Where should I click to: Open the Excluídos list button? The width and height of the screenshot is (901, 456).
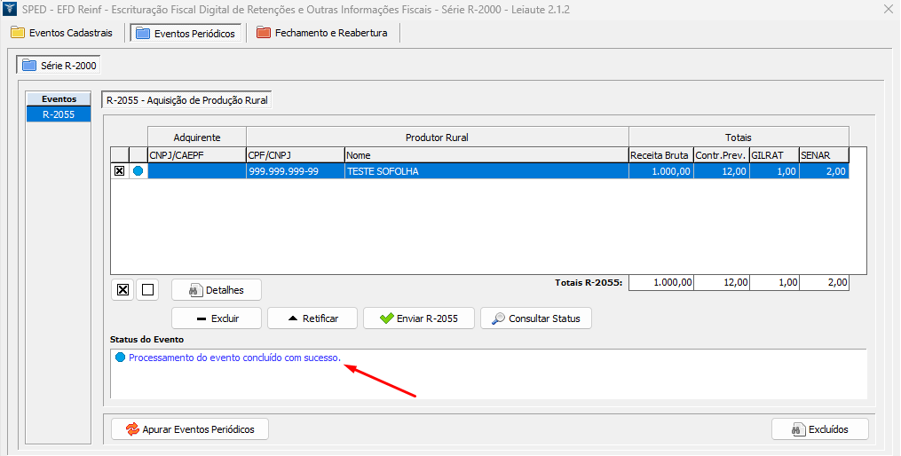[819, 428]
